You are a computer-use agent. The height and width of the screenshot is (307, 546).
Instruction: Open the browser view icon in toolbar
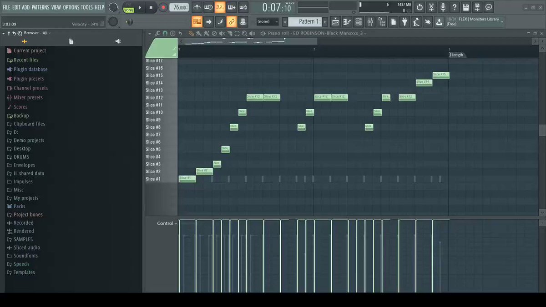[381, 21]
